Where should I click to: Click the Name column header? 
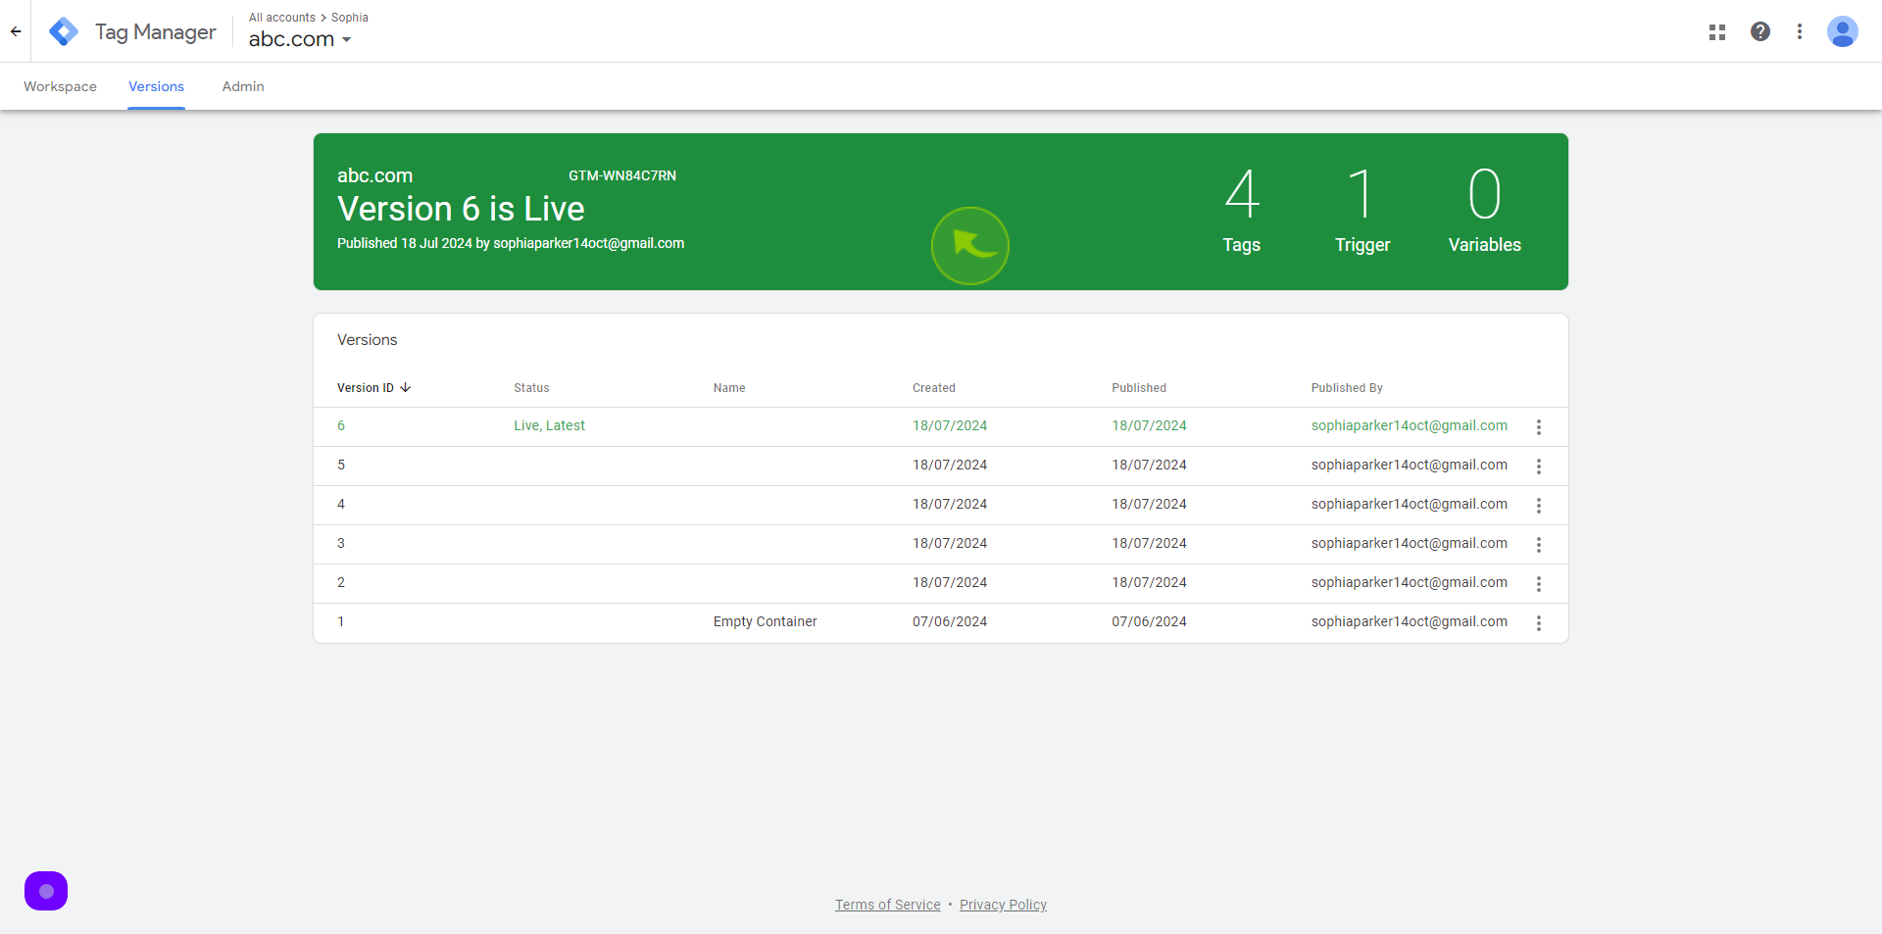[729, 388]
